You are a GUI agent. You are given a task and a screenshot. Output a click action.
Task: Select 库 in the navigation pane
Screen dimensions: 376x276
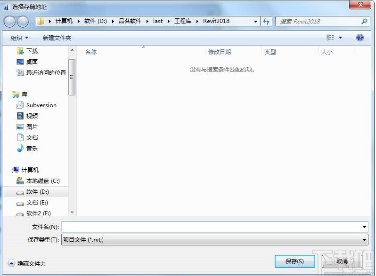[x=20, y=95]
